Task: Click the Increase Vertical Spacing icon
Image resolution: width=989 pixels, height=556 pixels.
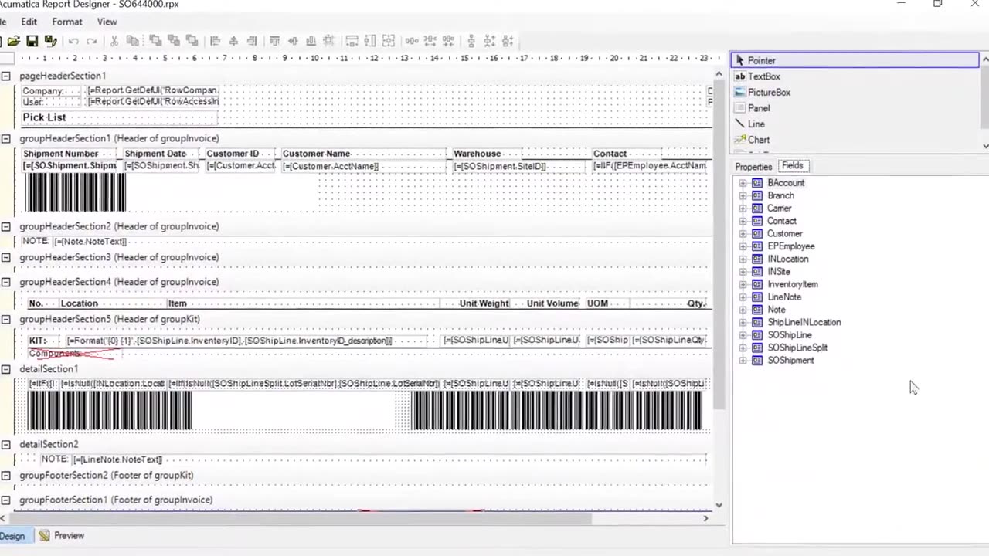Action: point(489,41)
